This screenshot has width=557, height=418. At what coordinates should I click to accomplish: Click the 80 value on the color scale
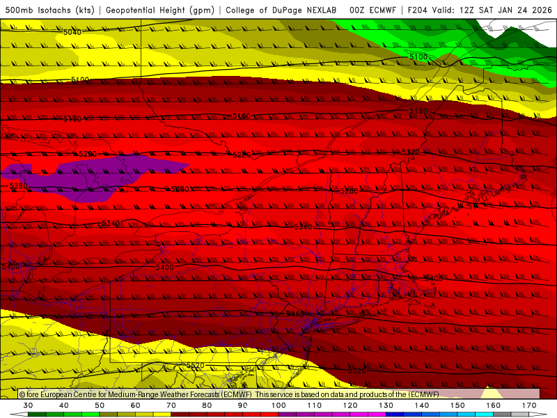coord(207,405)
